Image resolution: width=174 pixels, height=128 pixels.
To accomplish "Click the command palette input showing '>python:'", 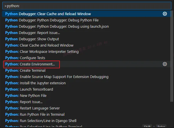I will click(x=87, y=6).
